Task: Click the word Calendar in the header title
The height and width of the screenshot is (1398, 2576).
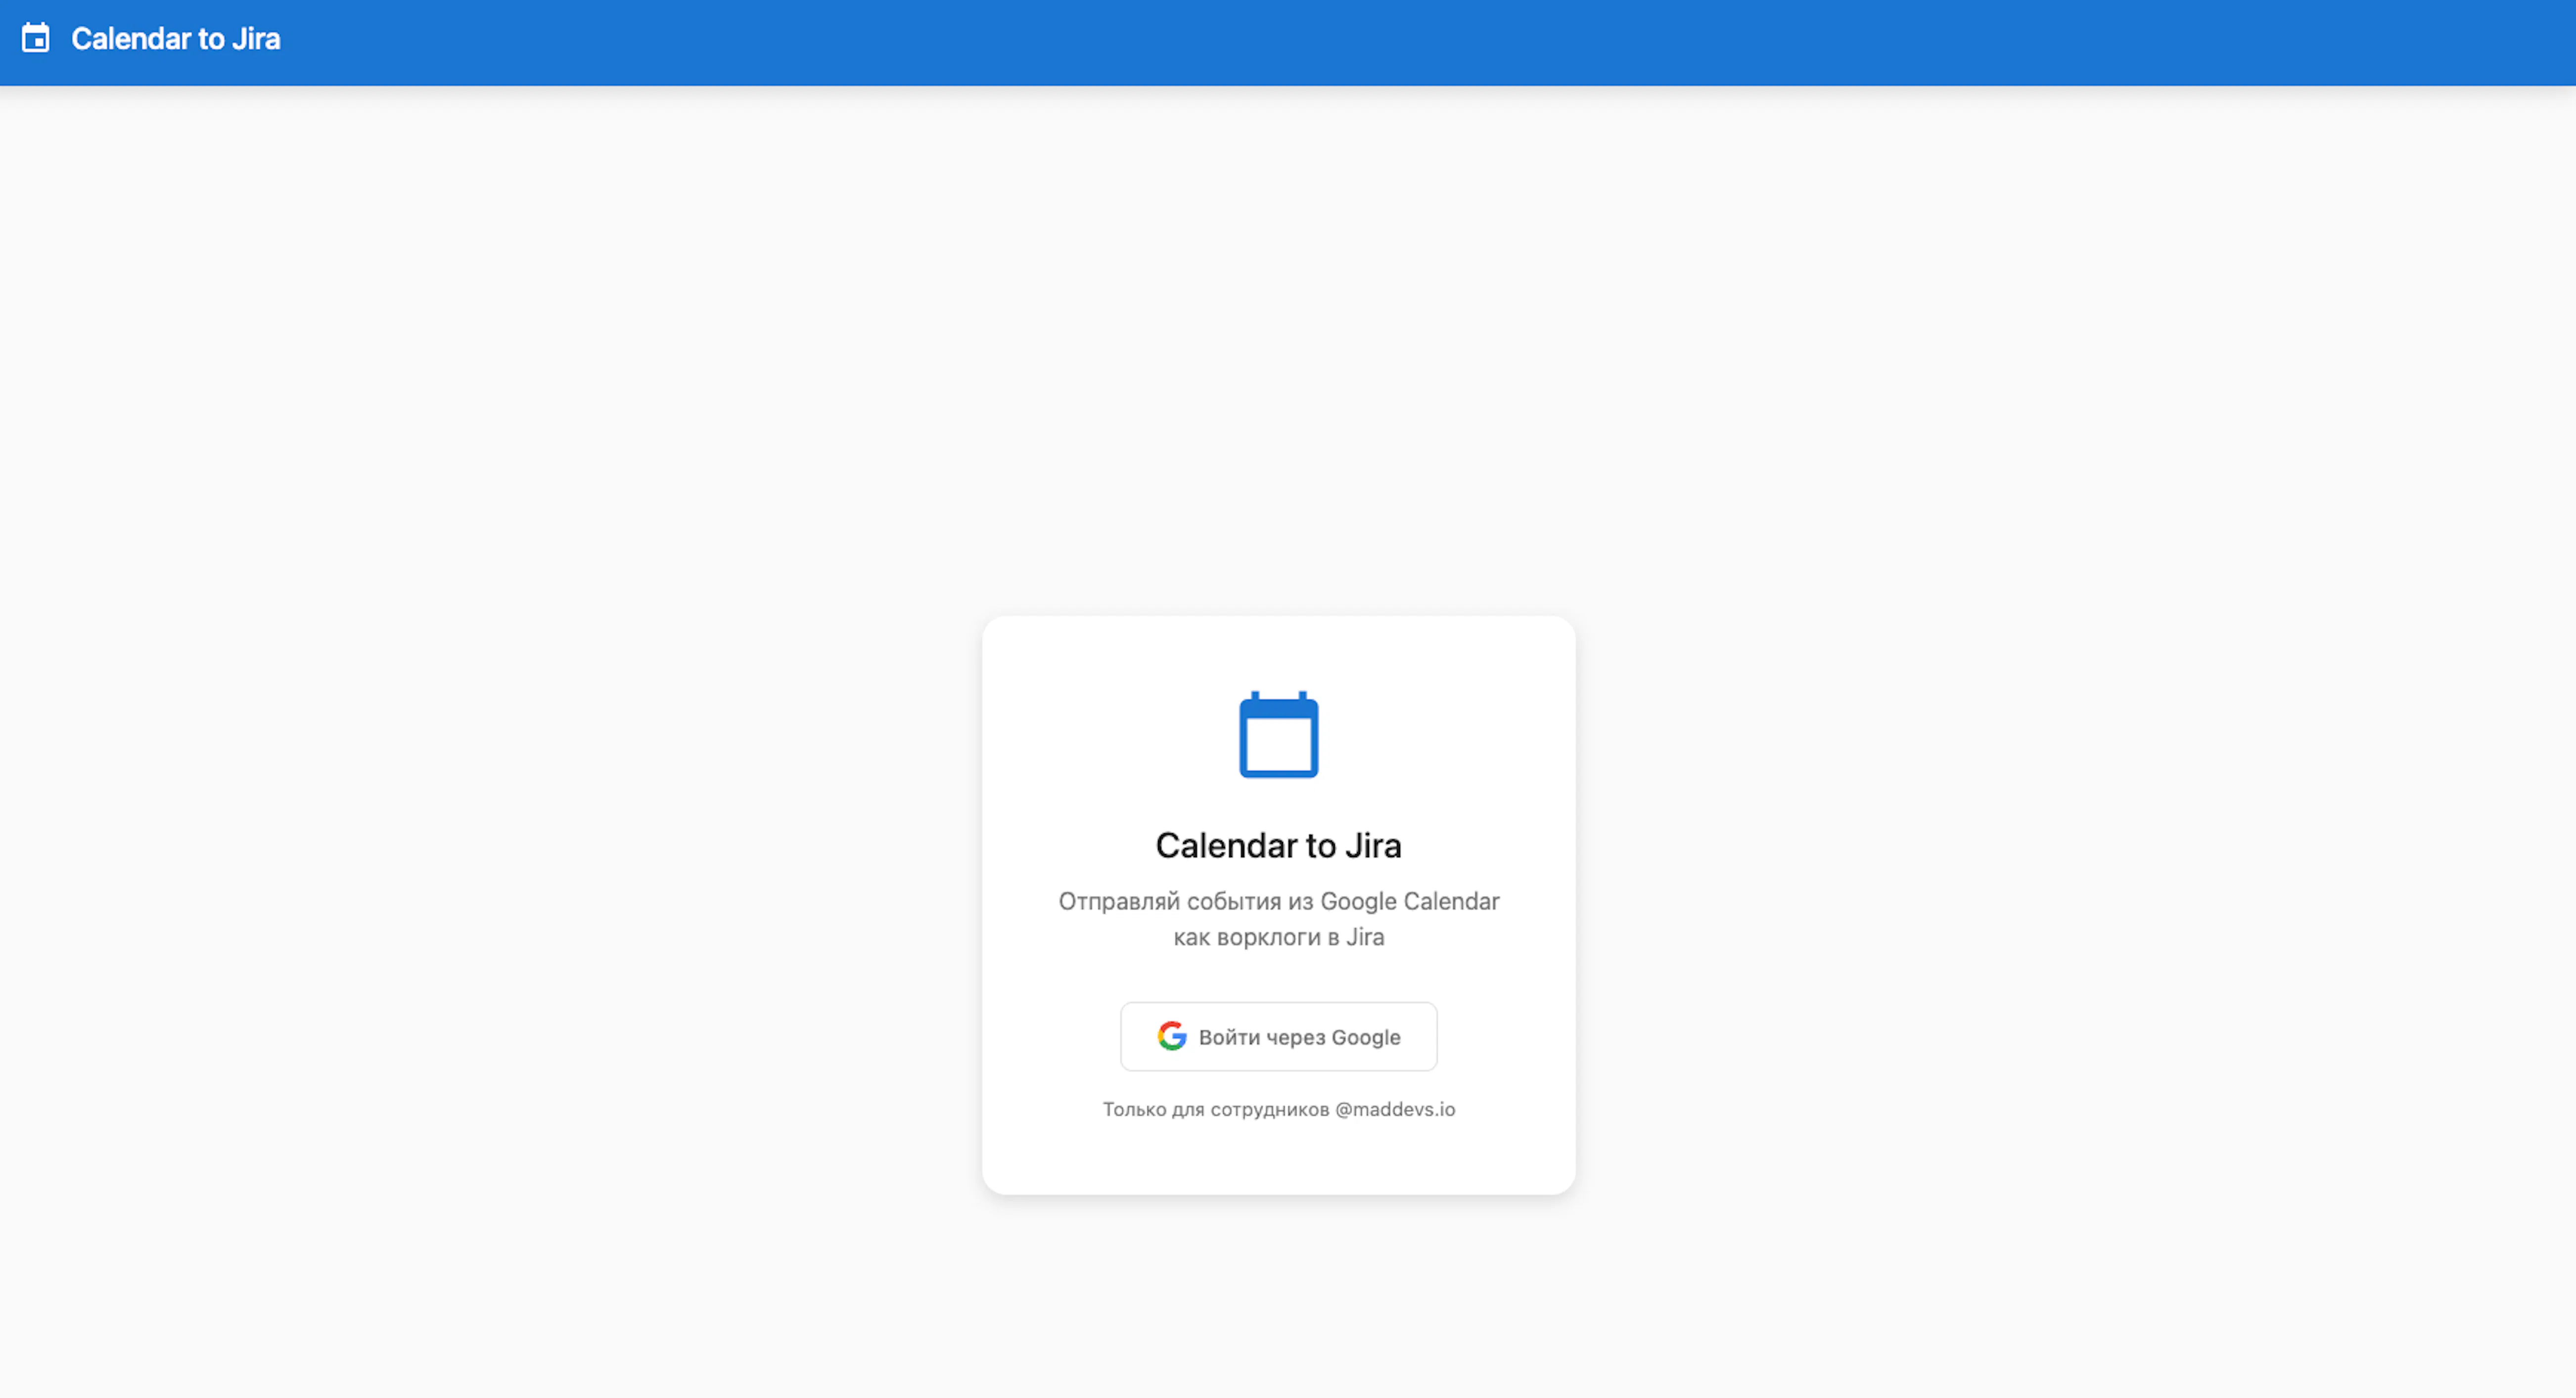Action: coord(131,39)
